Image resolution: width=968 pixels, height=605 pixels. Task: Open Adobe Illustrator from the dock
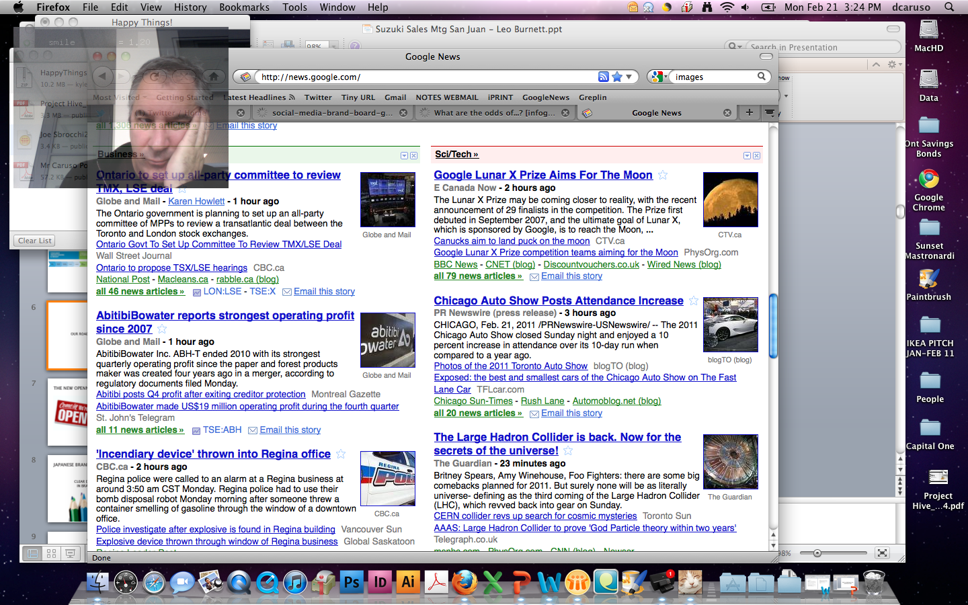(x=408, y=582)
